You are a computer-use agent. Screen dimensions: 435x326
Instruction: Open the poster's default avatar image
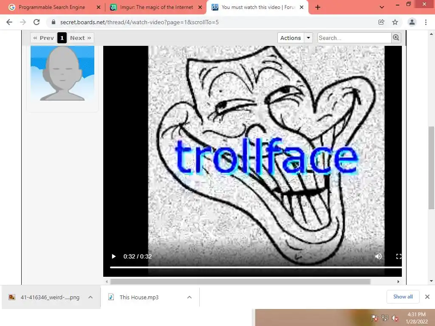[62, 73]
